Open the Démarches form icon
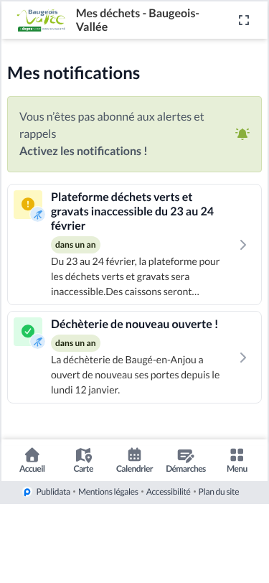The height and width of the screenshot is (583, 269). (186, 454)
